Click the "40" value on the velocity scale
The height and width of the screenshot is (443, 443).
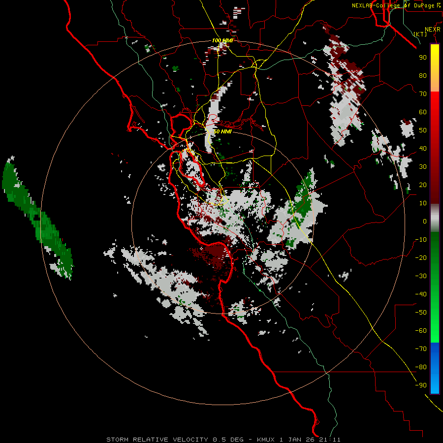[423, 149]
